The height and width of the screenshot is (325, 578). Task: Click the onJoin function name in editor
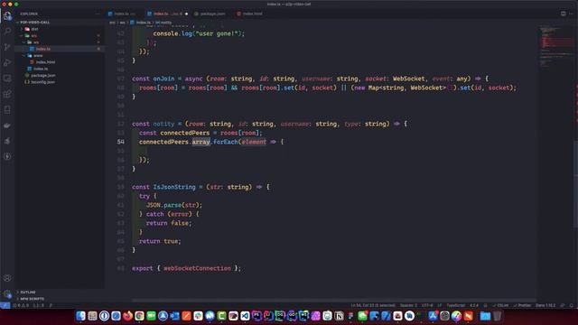163,79
